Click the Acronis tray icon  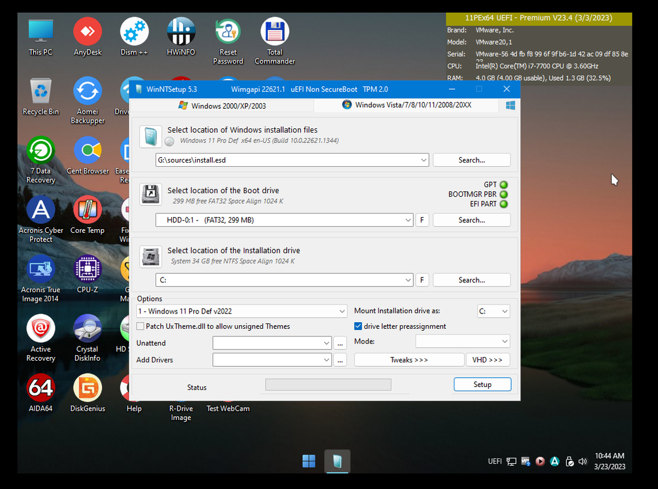555,461
